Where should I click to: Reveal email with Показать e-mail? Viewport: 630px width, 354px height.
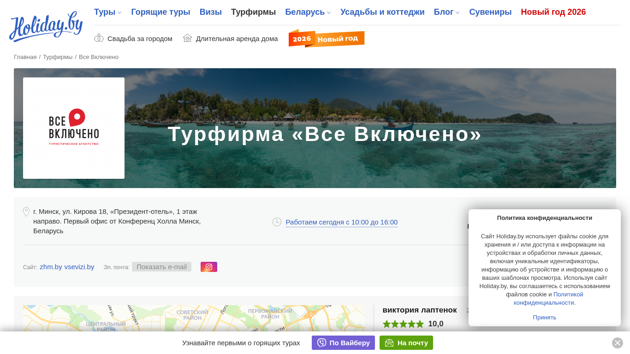pyautogui.click(x=161, y=267)
